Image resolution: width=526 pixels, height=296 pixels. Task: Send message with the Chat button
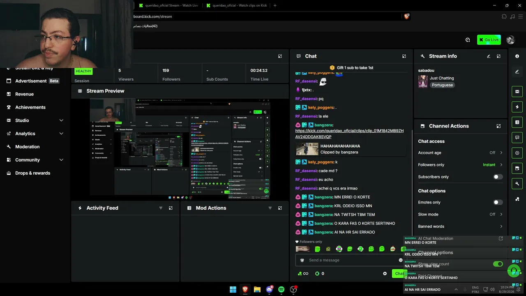pos(399,274)
